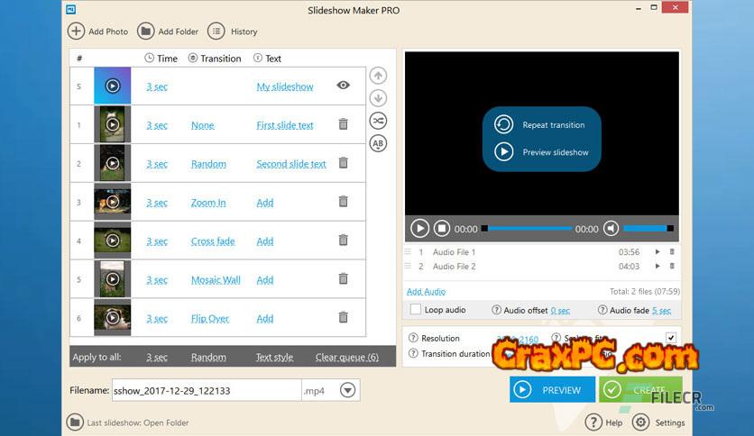Click the PREVIEW button

click(x=552, y=389)
